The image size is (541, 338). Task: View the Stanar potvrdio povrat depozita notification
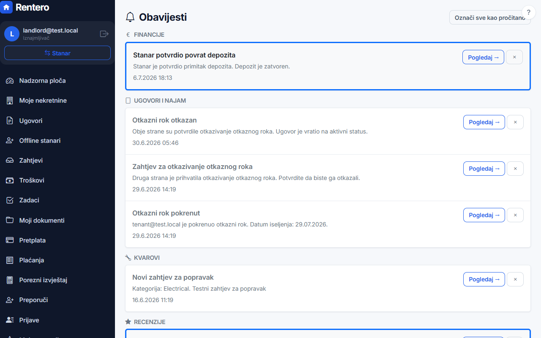(483, 57)
